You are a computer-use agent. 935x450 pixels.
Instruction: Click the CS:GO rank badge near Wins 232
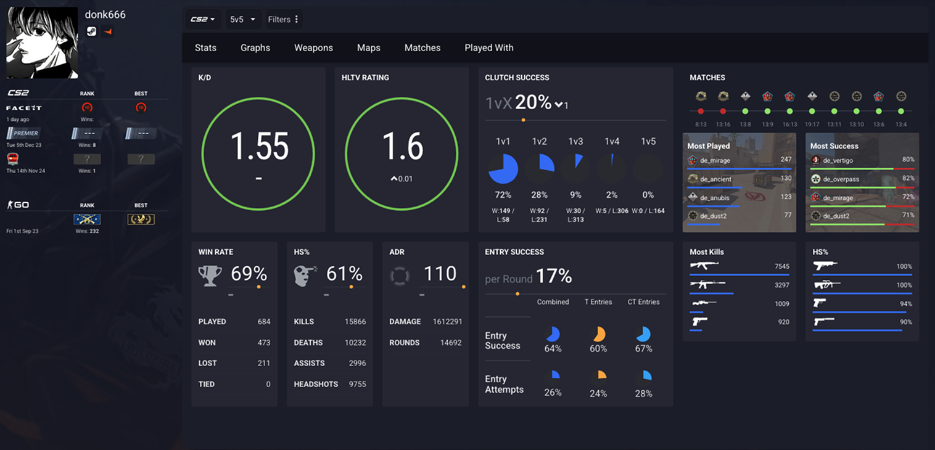[86, 219]
